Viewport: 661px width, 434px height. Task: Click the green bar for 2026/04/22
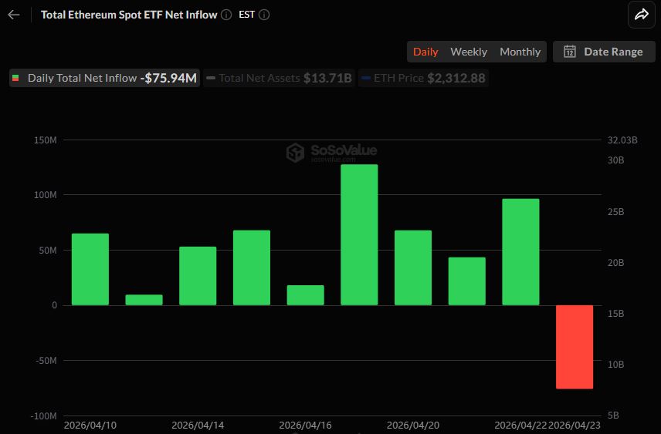pos(520,251)
